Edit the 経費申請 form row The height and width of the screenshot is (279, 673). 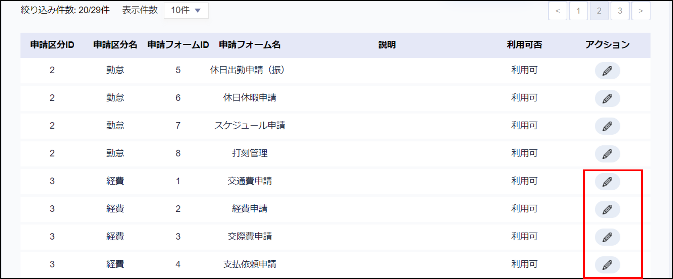607,209
